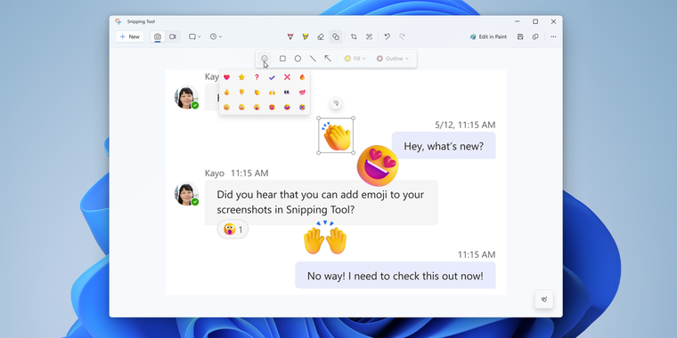The height and width of the screenshot is (338, 677).
Task: Open the Fill color dropdown
Action: pos(355,59)
